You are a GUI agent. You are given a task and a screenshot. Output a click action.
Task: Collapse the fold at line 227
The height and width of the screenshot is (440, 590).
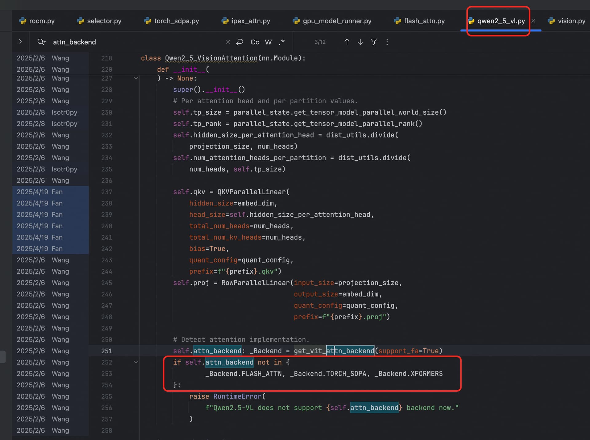tap(136, 78)
